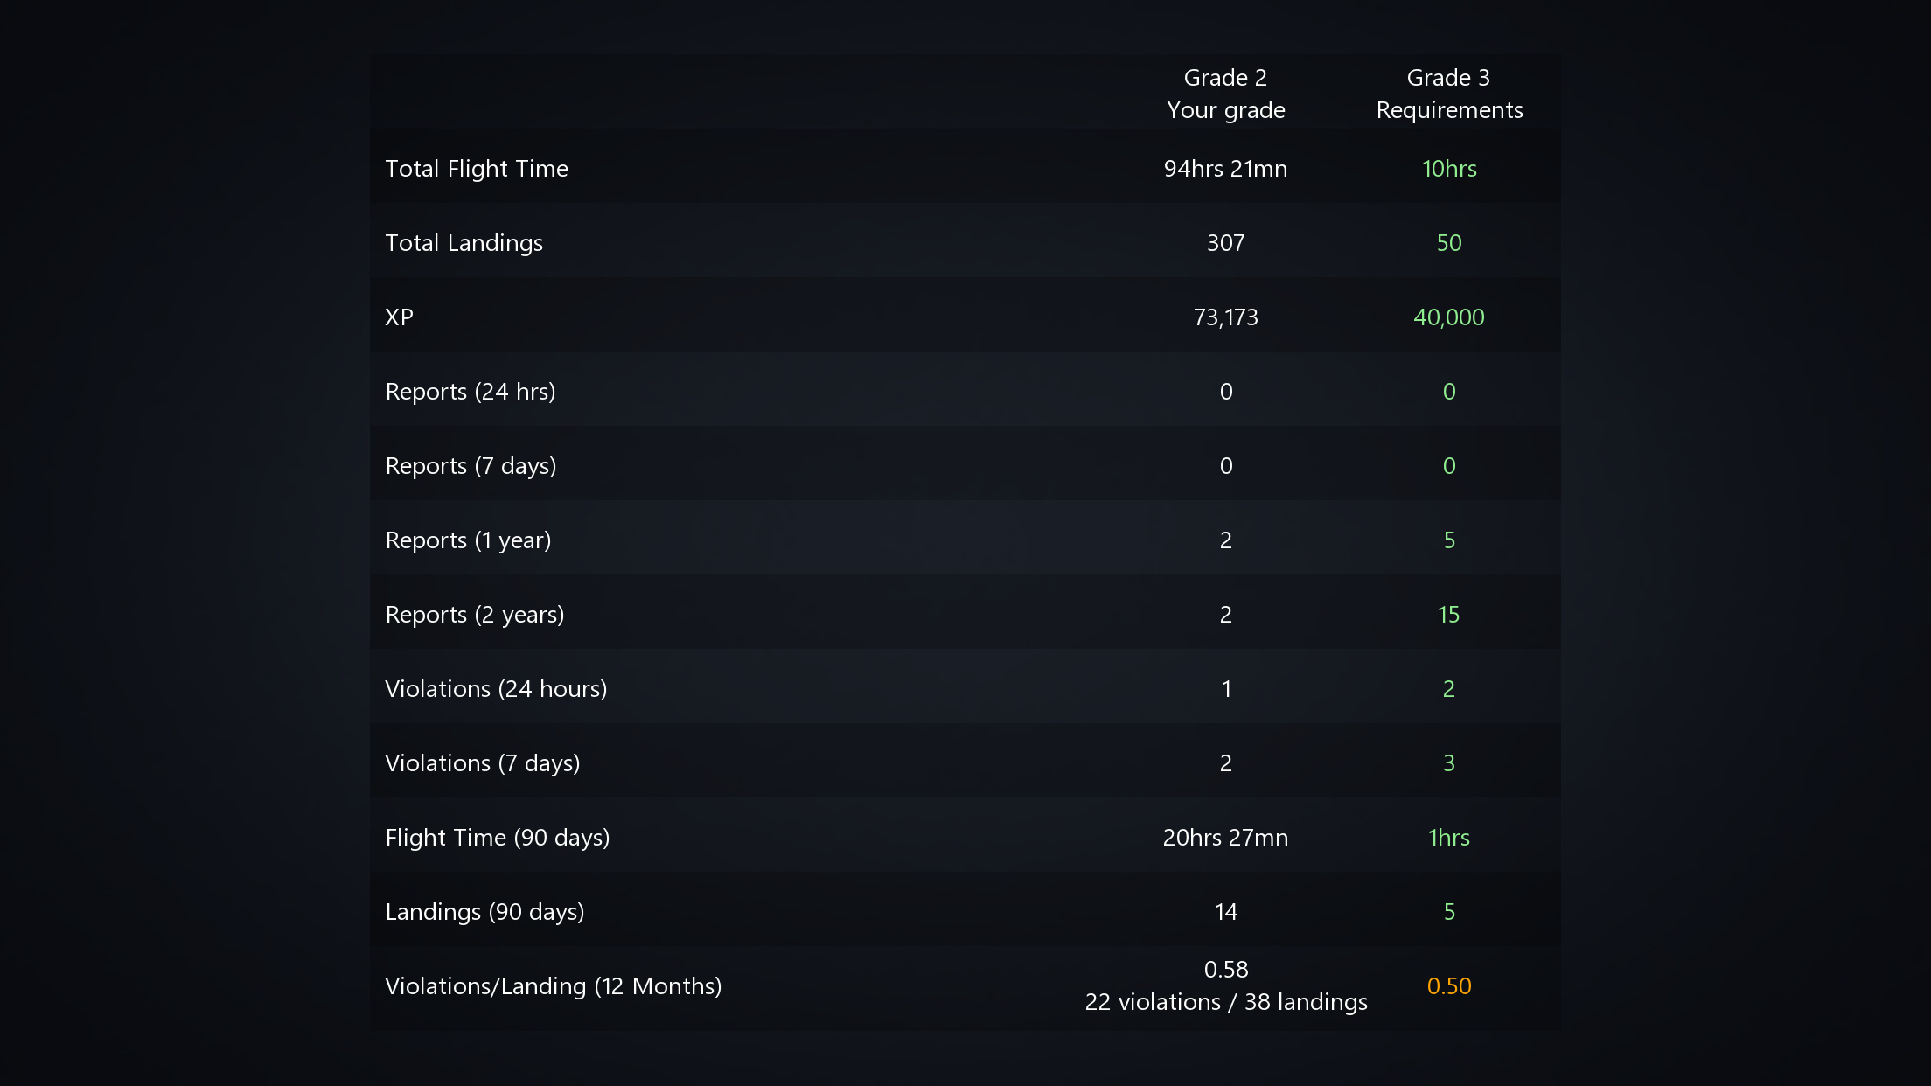Click the Reports (7 days) label
The image size is (1931, 1086).
[x=471, y=466]
